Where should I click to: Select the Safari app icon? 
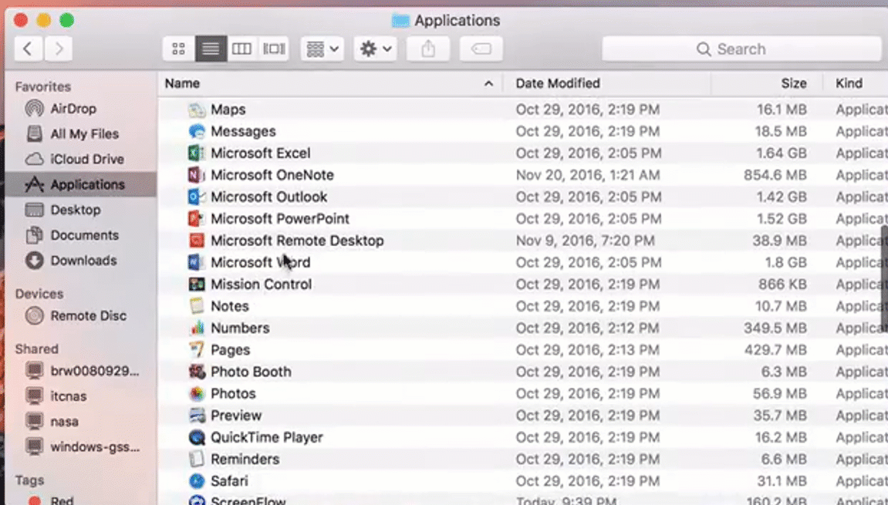pyautogui.click(x=197, y=481)
